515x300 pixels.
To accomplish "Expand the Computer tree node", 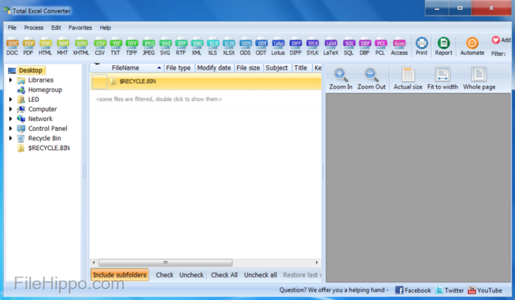I will pos(11,109).
